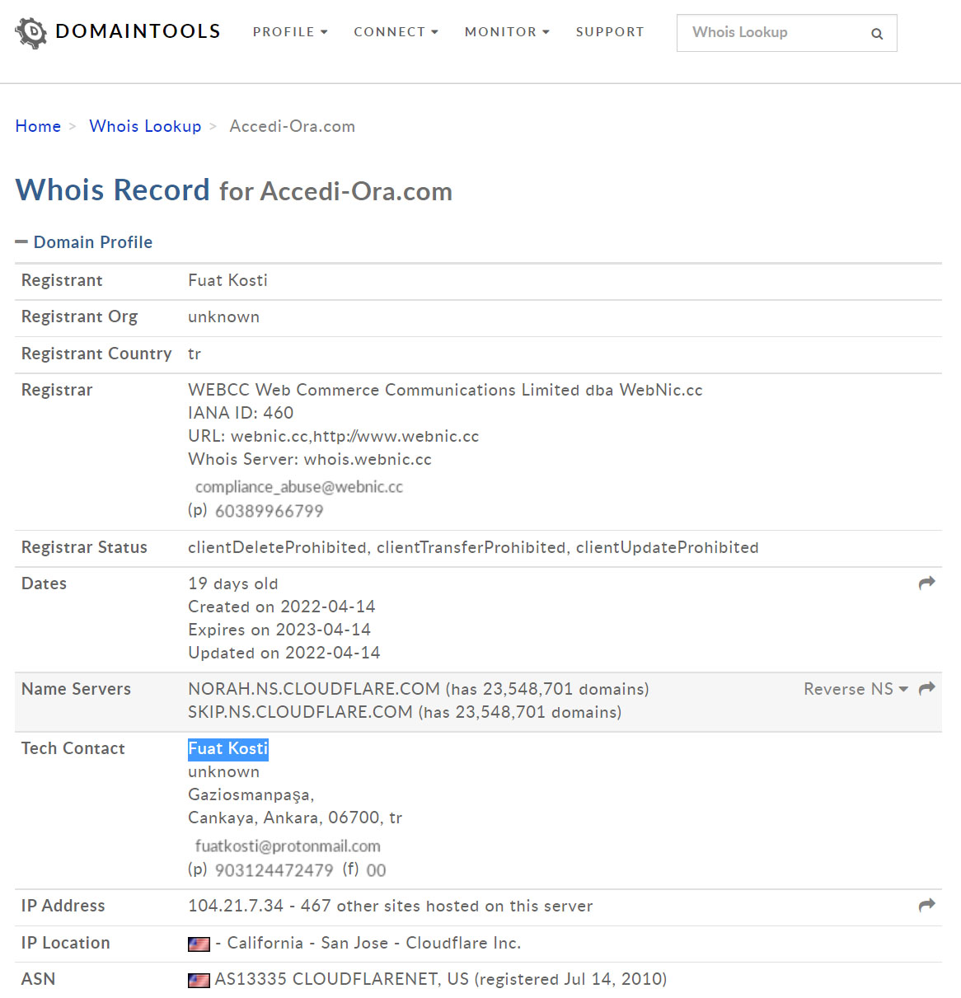Click the Registrant Org value unknown

pyautogui.click(x=223, y=316)
